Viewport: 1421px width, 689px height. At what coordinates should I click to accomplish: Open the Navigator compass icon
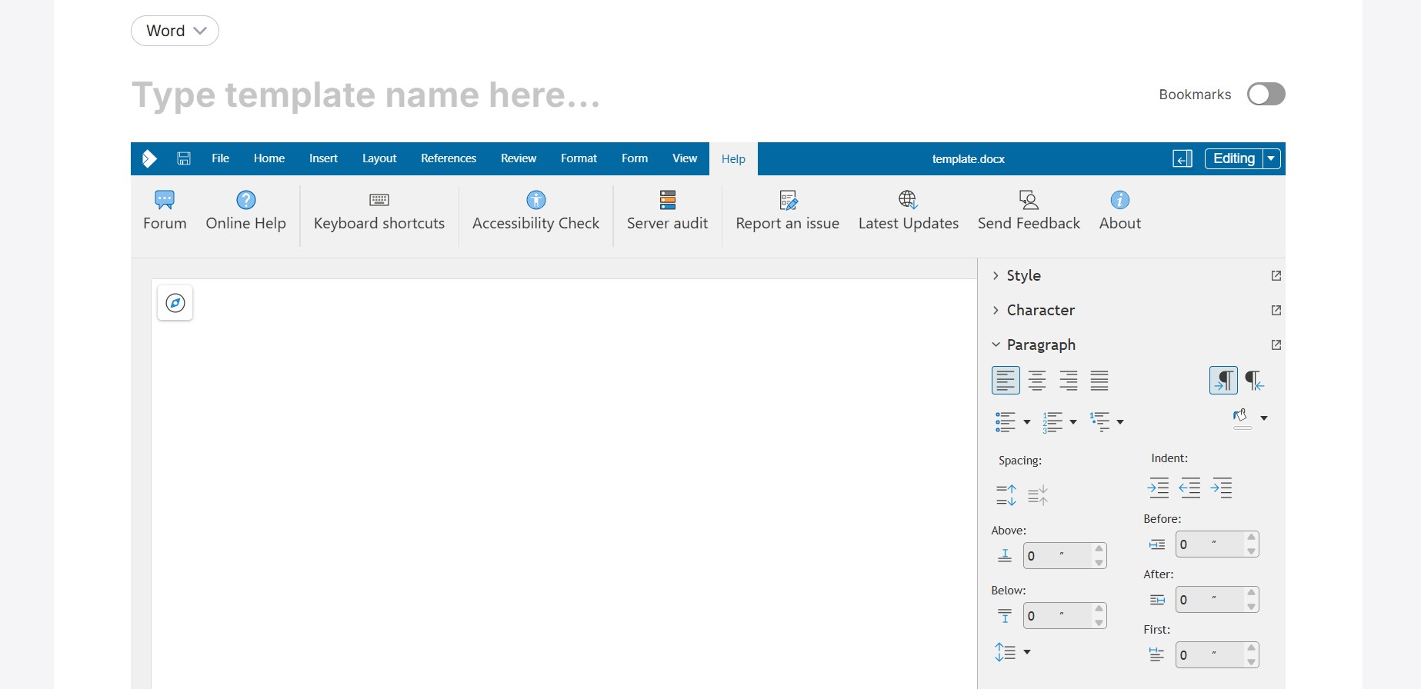click(x=175, y=303)
